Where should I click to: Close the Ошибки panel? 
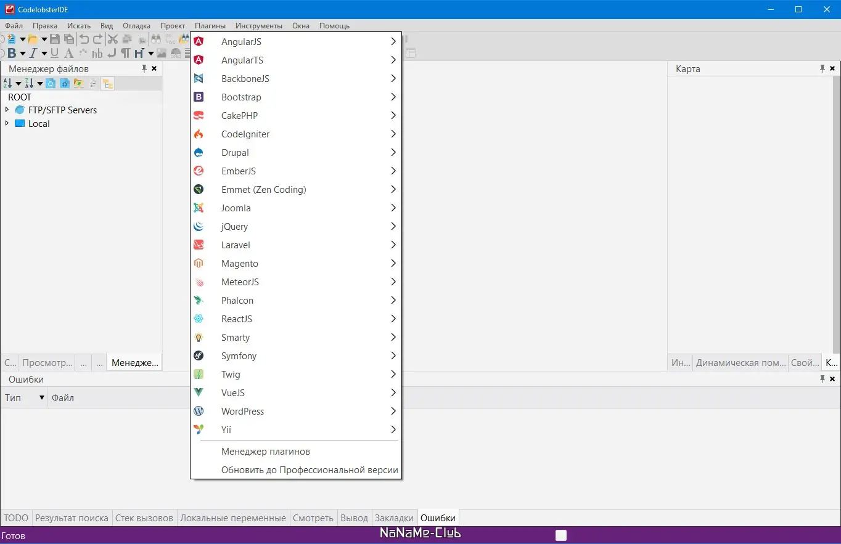[832, 379]
